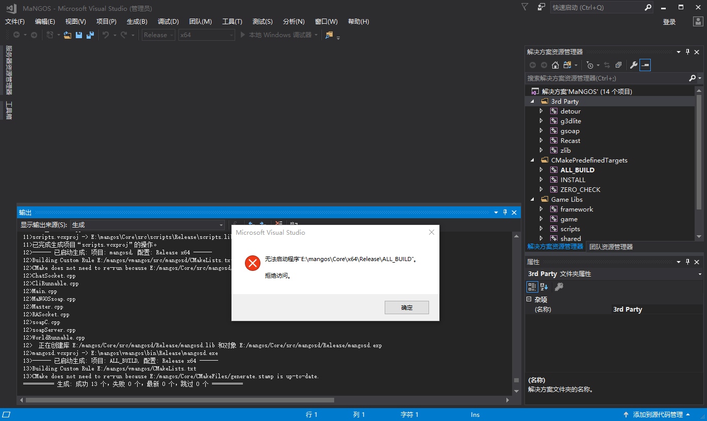Click the new project toolbar icon

pyautogui.click(x=50, y=35)
